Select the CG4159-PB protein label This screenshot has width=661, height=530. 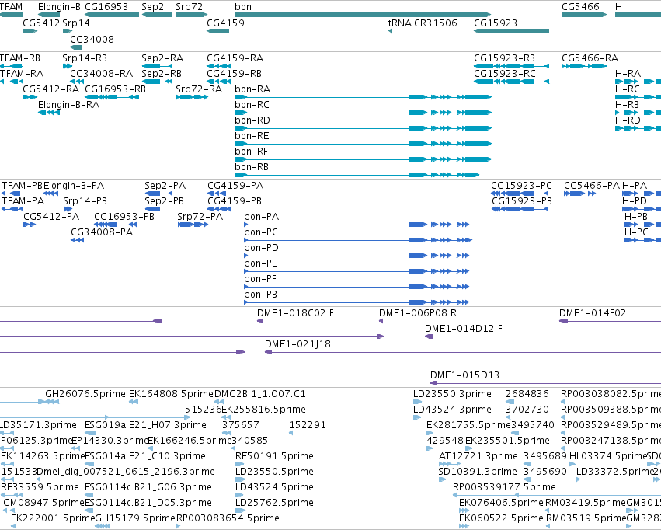(x=235, y=201)
